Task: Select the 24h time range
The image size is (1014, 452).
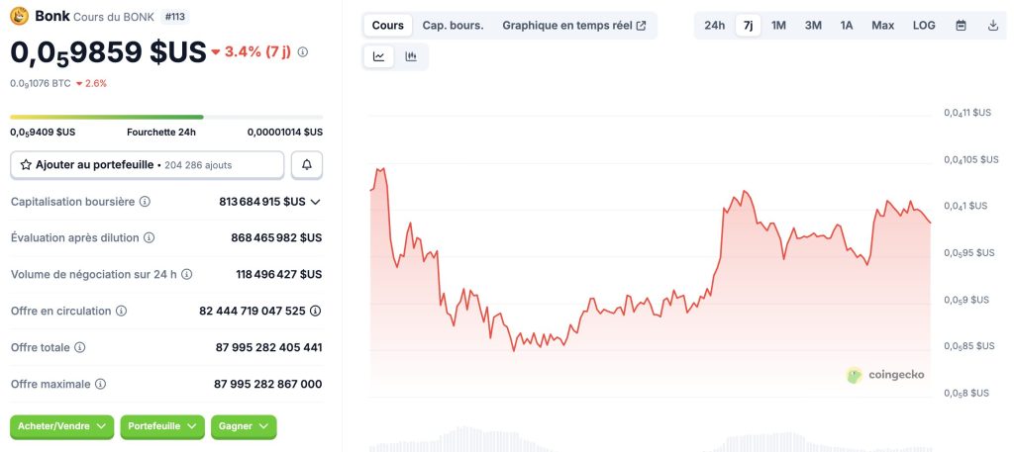Action: [714, 26]
